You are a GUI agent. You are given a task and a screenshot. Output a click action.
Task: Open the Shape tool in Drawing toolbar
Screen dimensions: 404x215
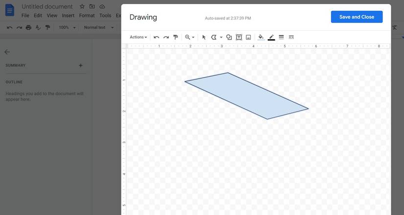pyautogui.click(x=229, y=37)
